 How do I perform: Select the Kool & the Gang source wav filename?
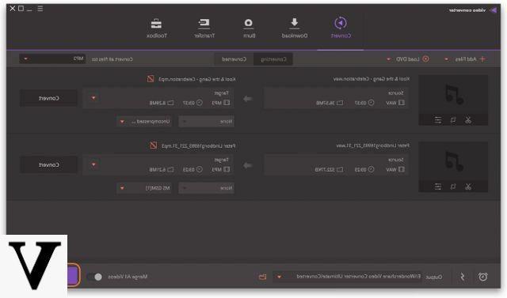(372, 79)
